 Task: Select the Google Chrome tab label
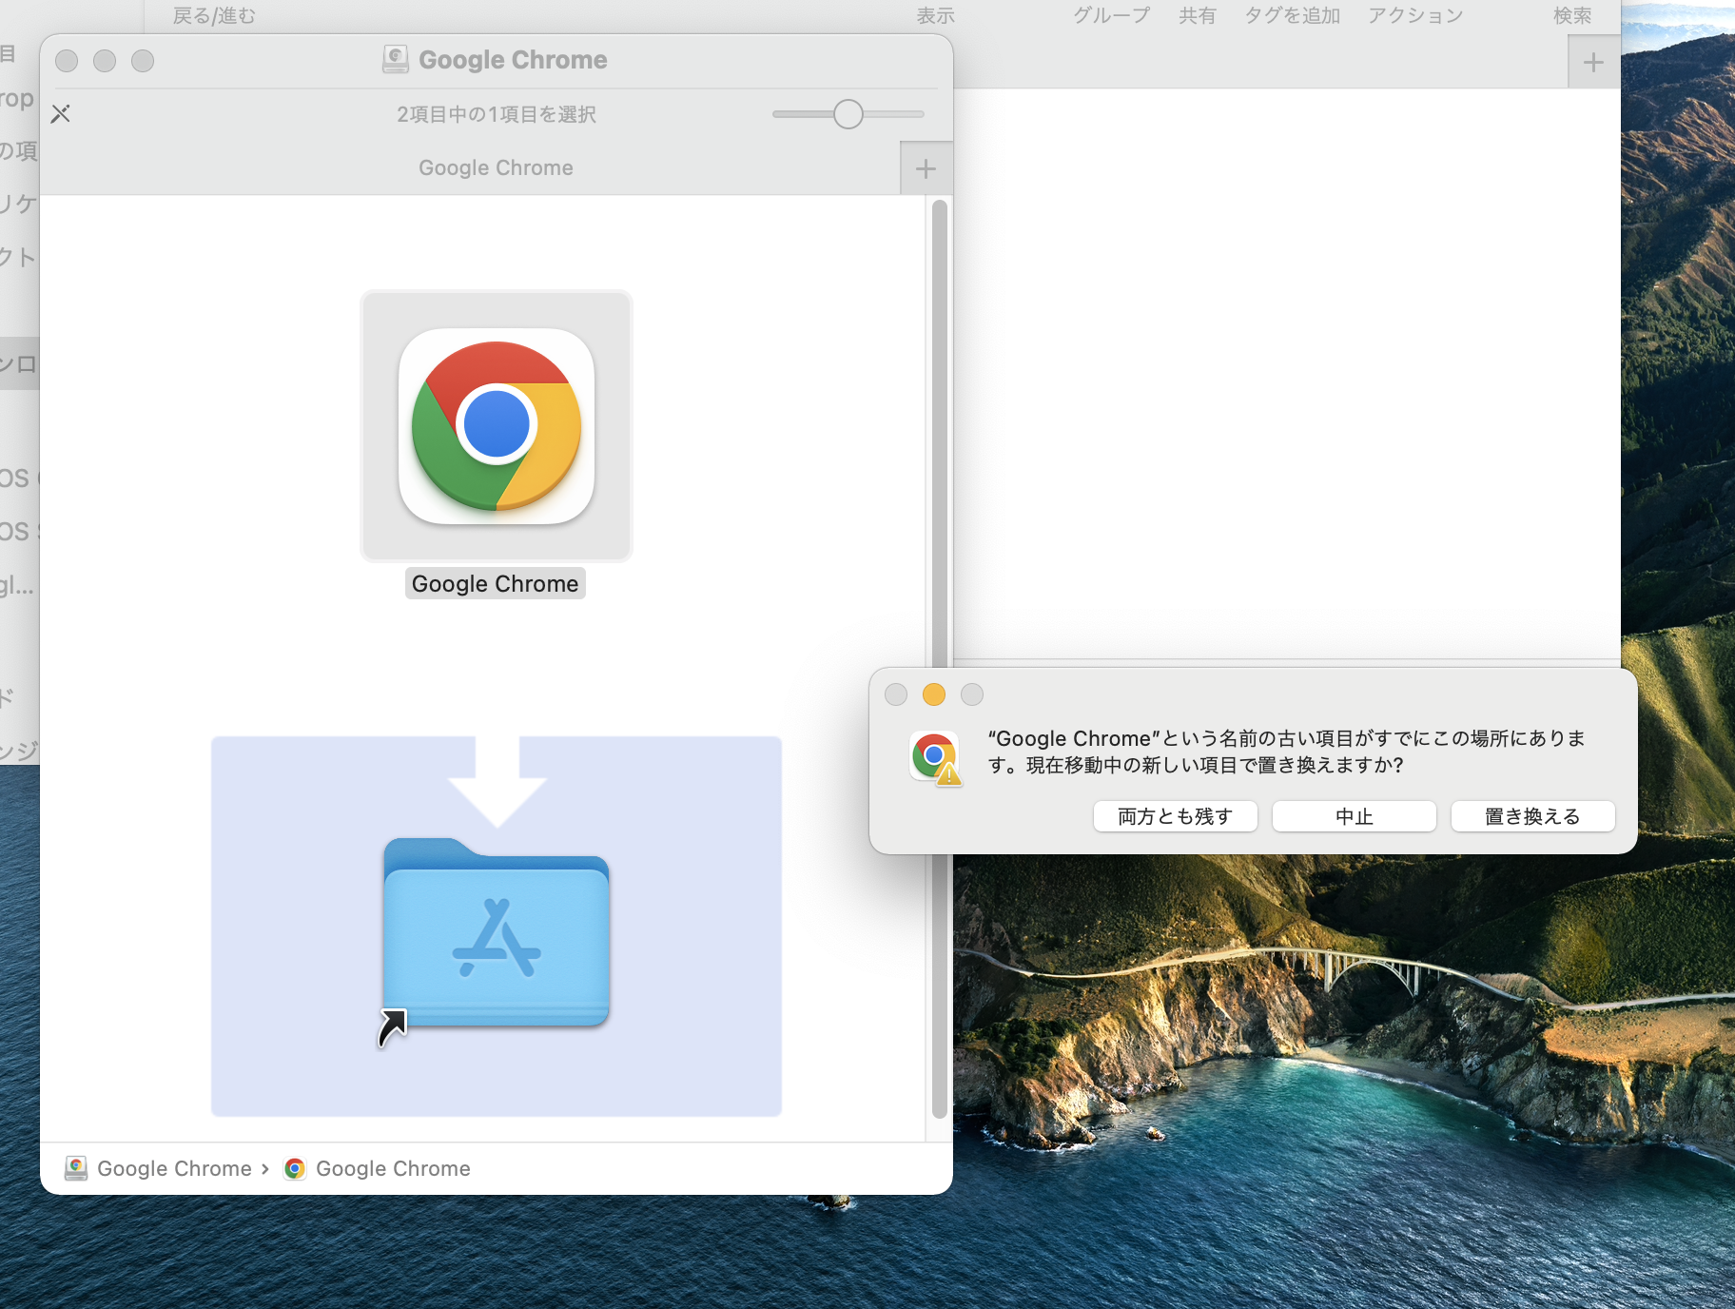pyautogui.click(x=496, y=168)
